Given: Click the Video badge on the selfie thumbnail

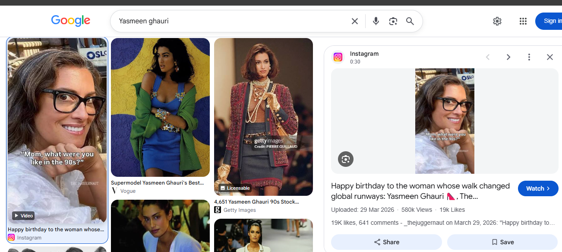Looking at the screenshot, I should [23, 215].
